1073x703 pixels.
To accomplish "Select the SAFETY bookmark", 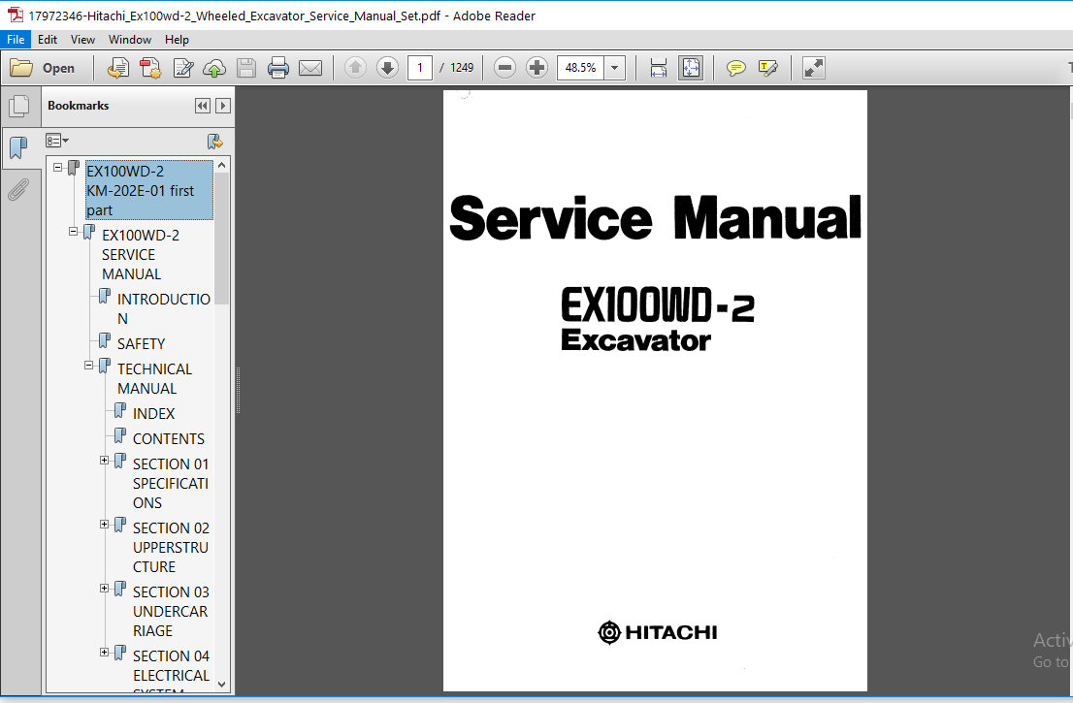I will pyautogui.click(x=141, y=343).
